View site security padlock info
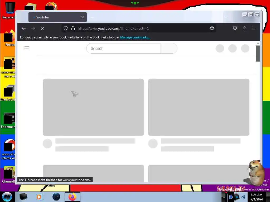 point(73,28)
